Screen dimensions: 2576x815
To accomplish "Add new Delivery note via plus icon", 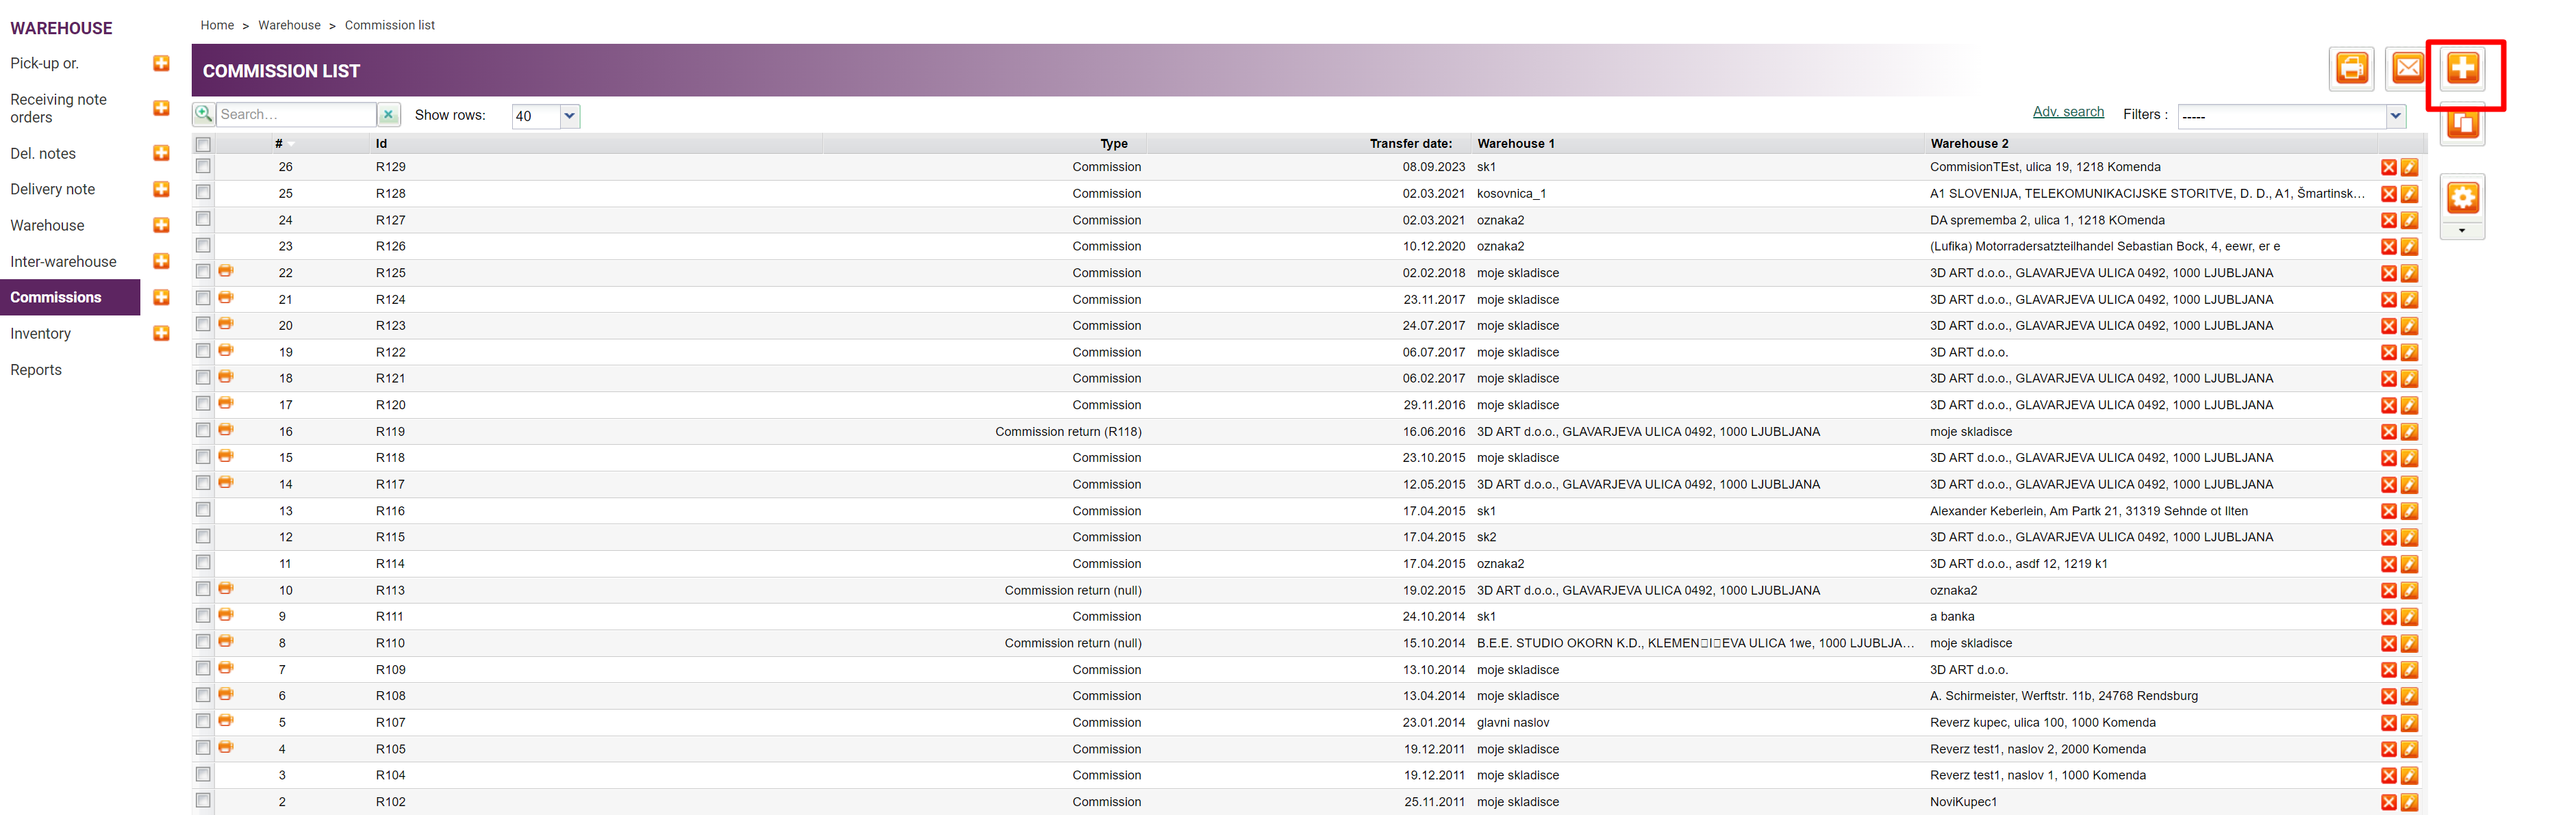I will 161,190.
